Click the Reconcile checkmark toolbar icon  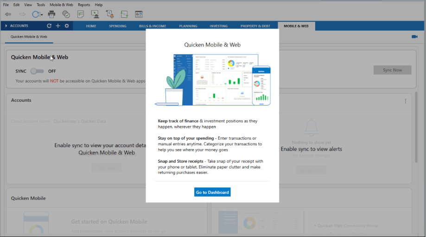coord(66,14)
